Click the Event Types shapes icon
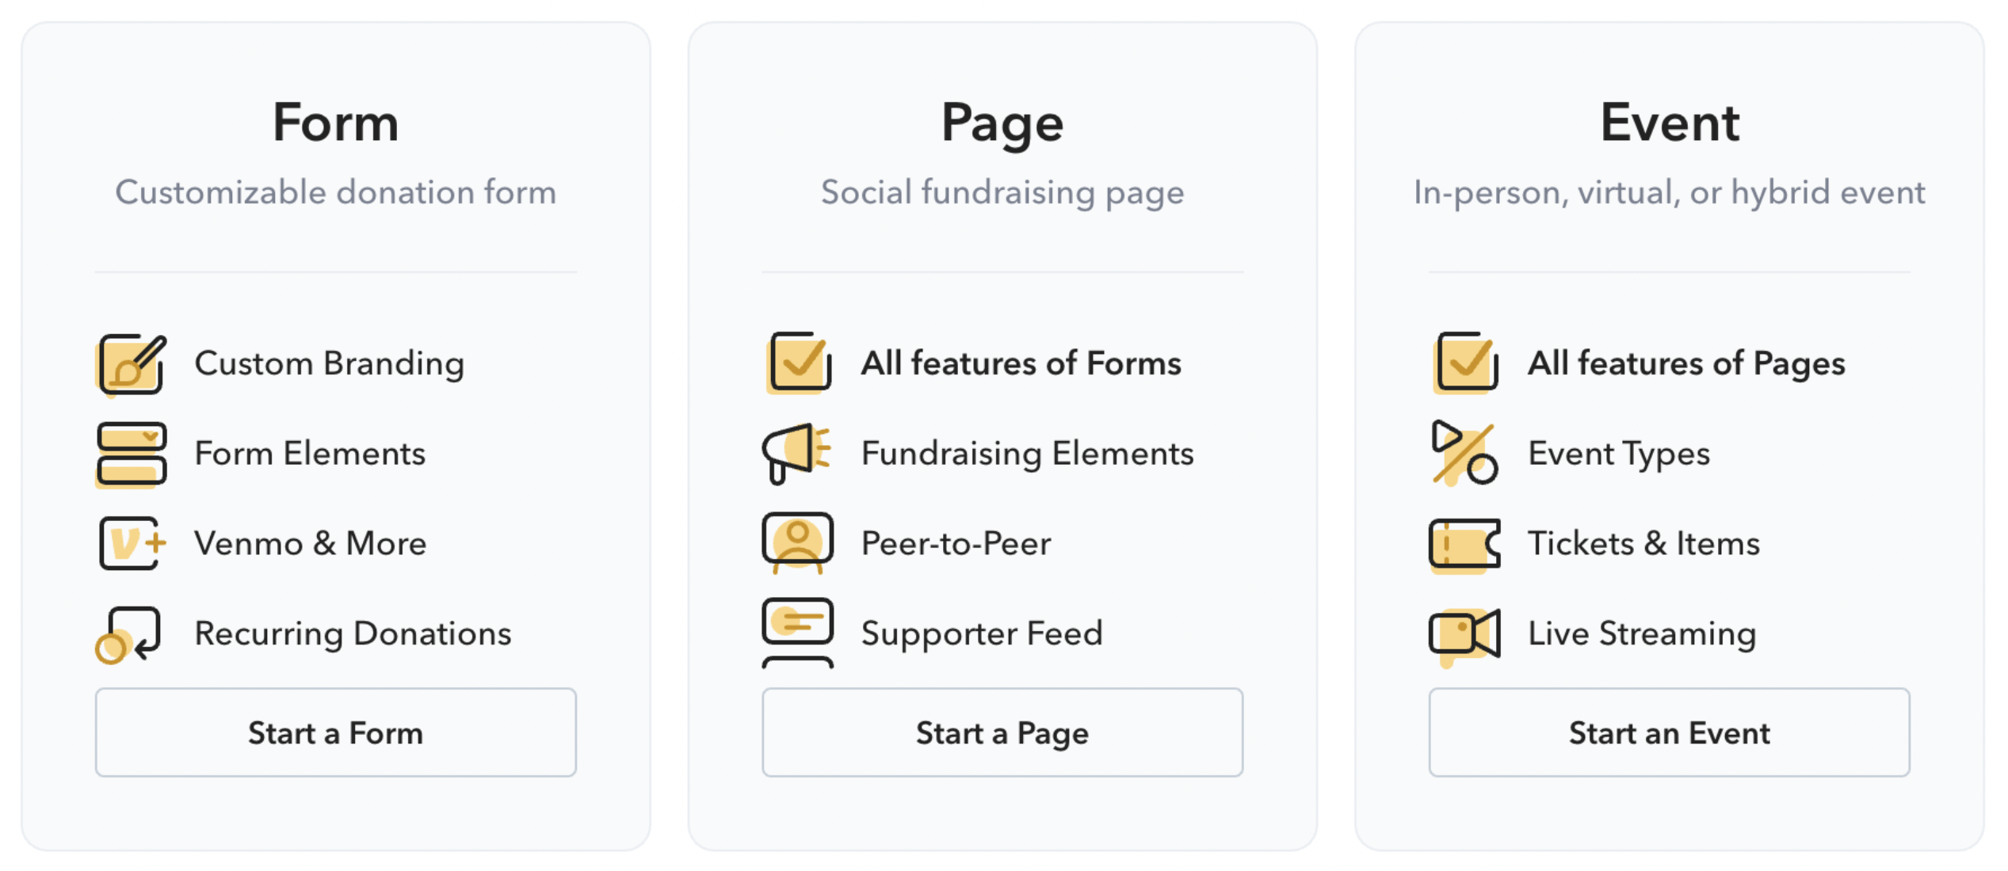The height and width of the screenshot is (871, 2008). (x=1464, y=453)
